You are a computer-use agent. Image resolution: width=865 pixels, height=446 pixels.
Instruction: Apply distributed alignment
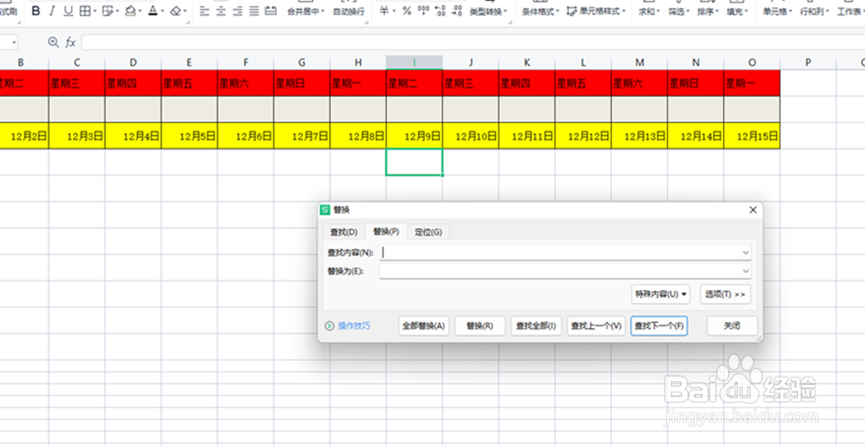click(x=270, y=11)
